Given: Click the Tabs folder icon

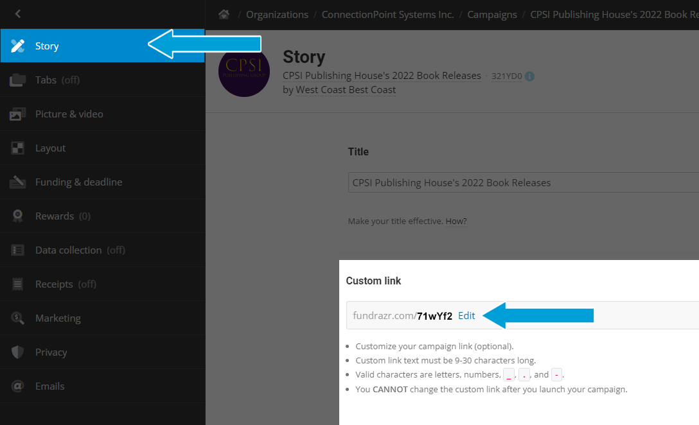Looking at the screenshot, I should [17, 80].
